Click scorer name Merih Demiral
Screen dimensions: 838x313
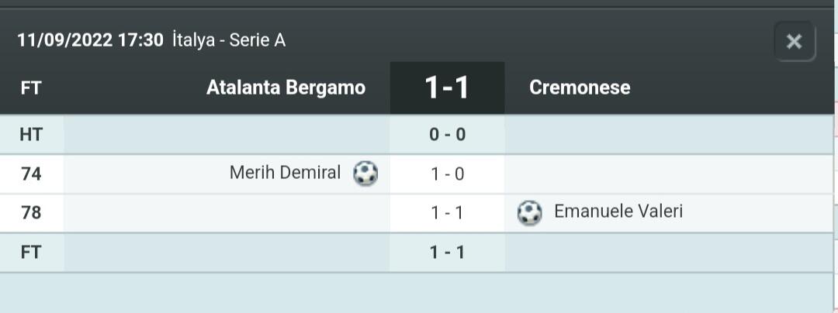(285, 173)
